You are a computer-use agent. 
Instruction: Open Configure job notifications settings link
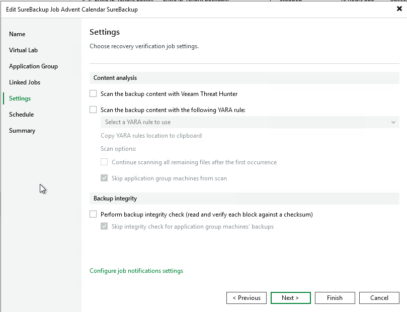(136, 271)
